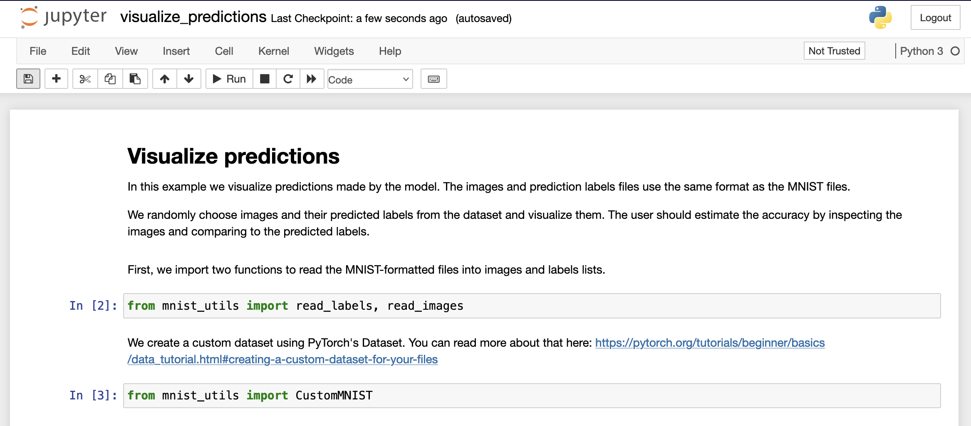Copy the selected cell using the copy icon
Image resolution: width=971 pixels, height=426 pixels.
point(110,78)
